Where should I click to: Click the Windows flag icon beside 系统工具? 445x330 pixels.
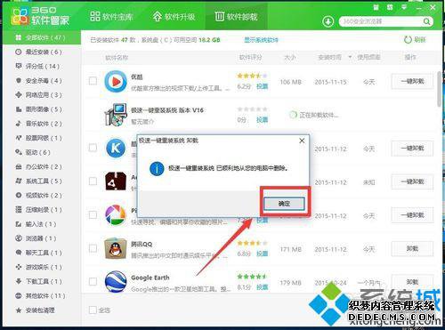pyautogui.click(x=19, y=181)
